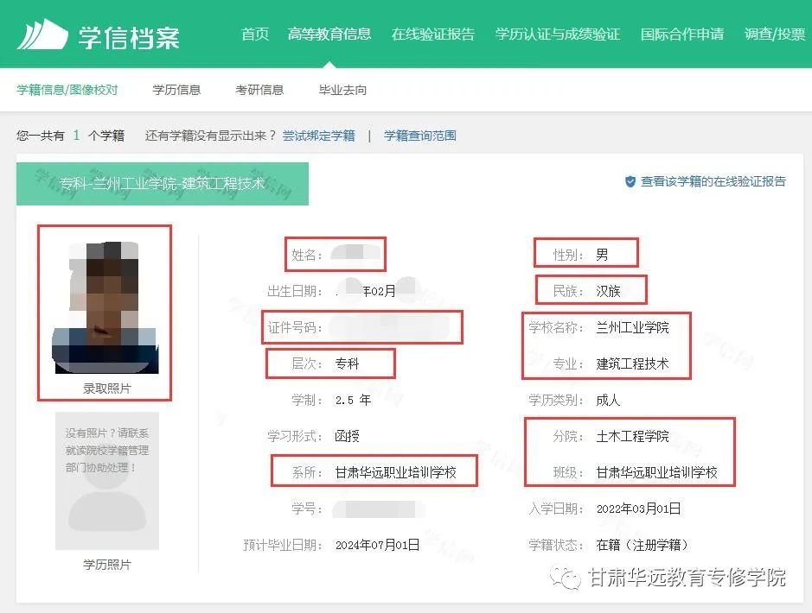Screen dimensions: 812x613
Task: Click the shield icon beside 查看该学籍的在线验证报告
Action: coord(630,181)
